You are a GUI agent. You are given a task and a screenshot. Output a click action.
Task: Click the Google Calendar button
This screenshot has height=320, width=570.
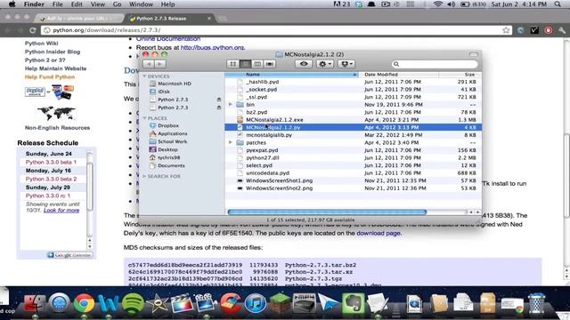point(69,255)
